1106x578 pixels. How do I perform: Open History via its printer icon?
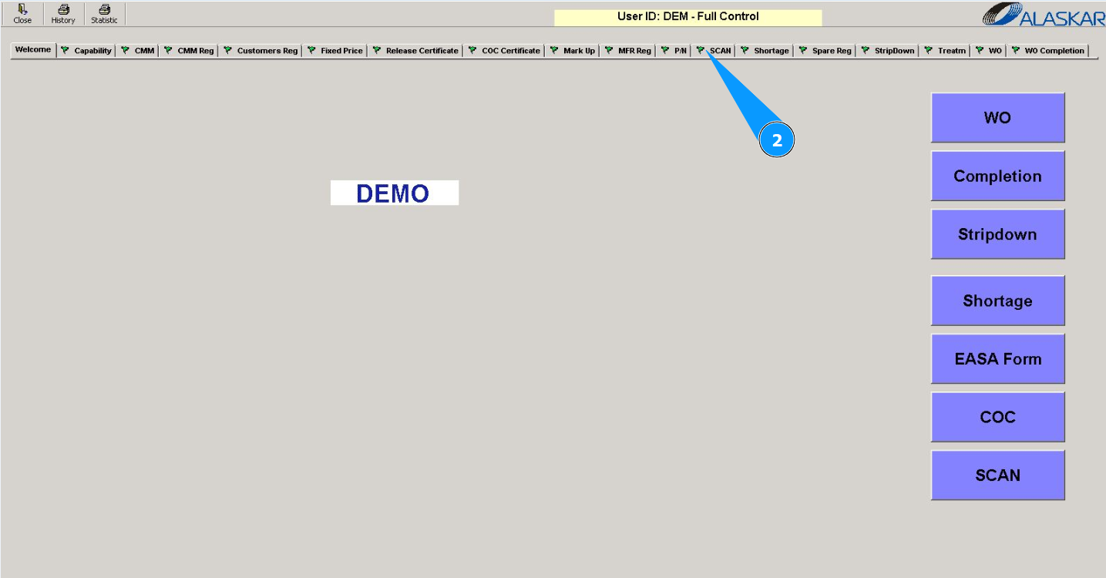62,9
